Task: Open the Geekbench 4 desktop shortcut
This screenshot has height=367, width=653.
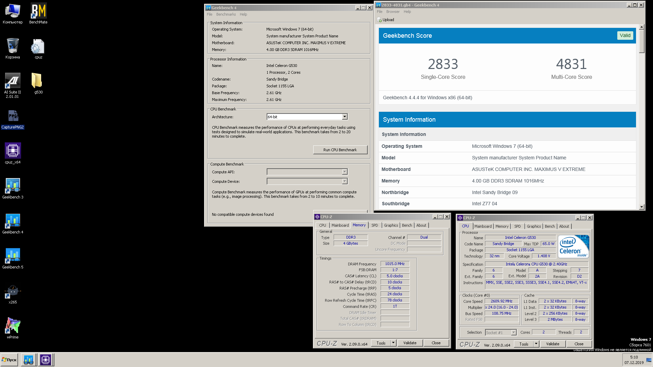Action: click(13, 224)
